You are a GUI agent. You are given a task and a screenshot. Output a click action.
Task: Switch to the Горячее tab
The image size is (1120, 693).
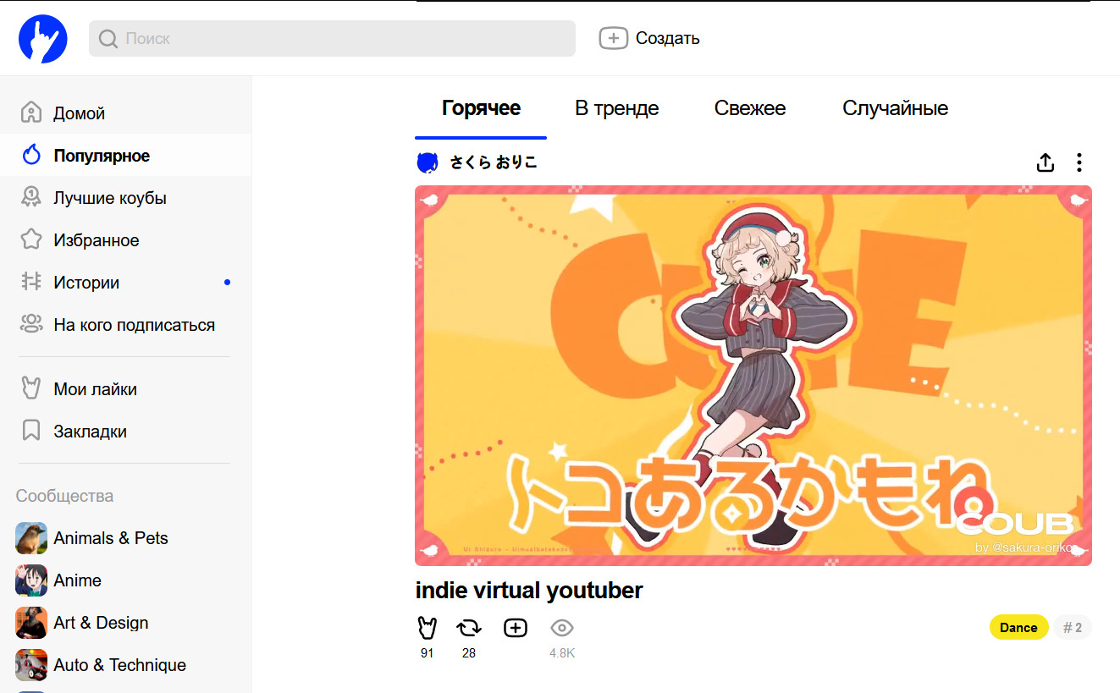click(x=481, y=108)
